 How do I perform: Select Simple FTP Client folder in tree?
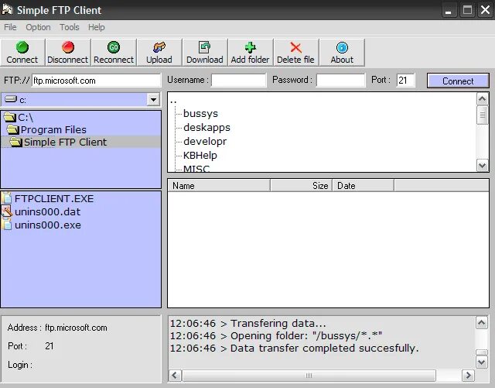pyautogui.click(x=65, y=142)
